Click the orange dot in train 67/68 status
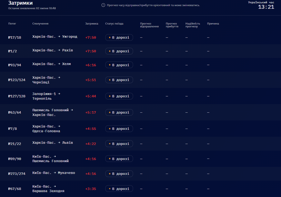 tap(110, 188)
